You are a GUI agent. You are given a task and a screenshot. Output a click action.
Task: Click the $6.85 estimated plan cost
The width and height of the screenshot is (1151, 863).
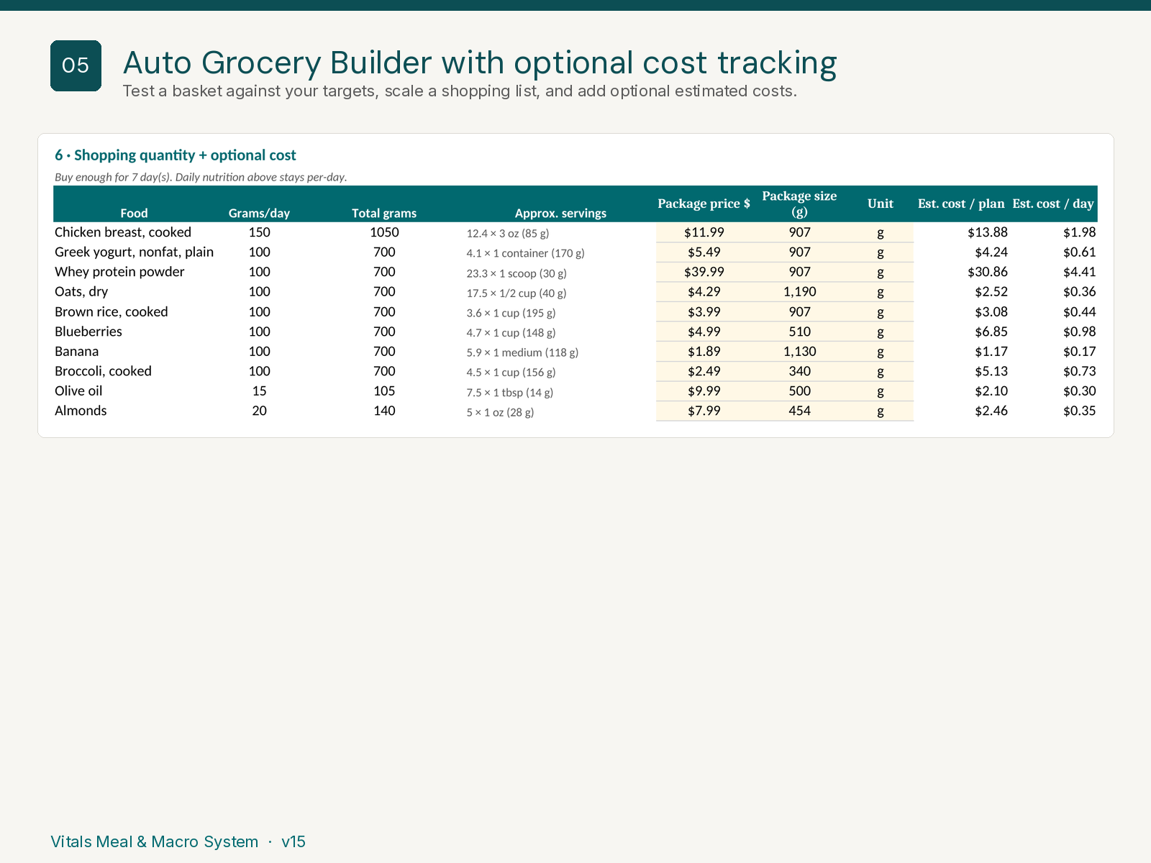991,332
